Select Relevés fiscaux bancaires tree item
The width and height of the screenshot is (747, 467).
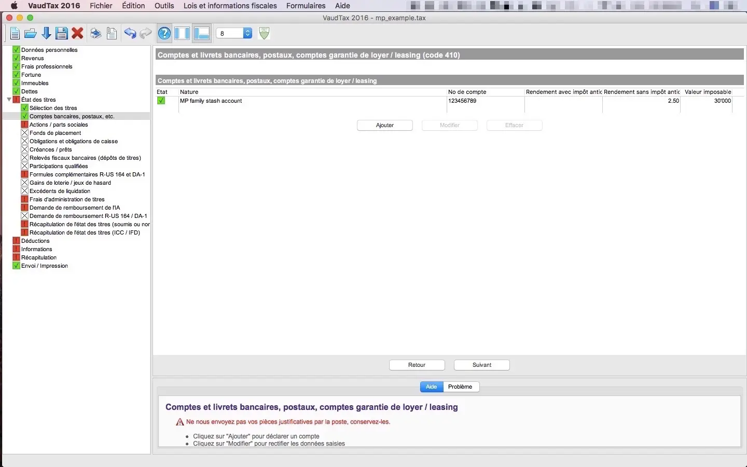coord(85,158)
